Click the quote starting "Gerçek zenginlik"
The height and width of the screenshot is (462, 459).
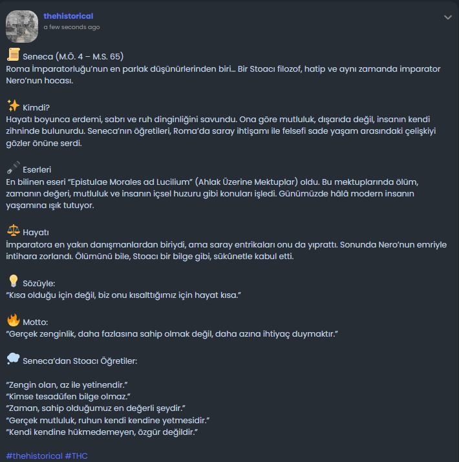pos(172,333)
